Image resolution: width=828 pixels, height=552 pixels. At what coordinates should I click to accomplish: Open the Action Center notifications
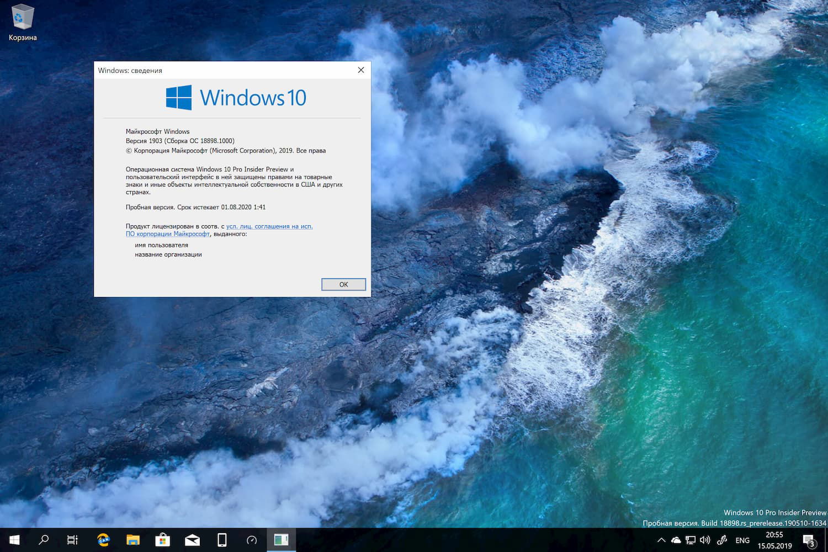click(809, 540)
